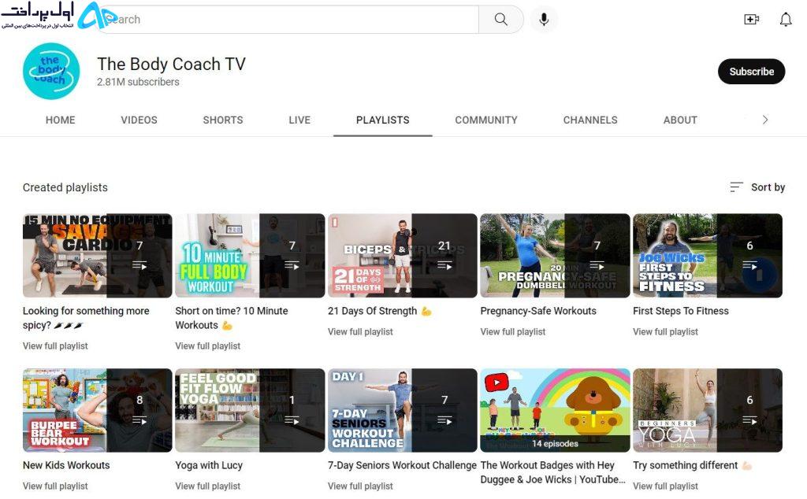Click playlist icon on Seniors Challenge thumbnail
Screen dimensions: 807x499
point(444,420)
